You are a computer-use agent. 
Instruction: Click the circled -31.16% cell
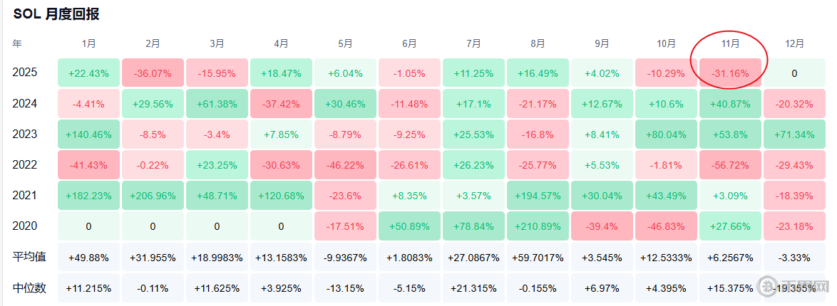pos(730,73)
